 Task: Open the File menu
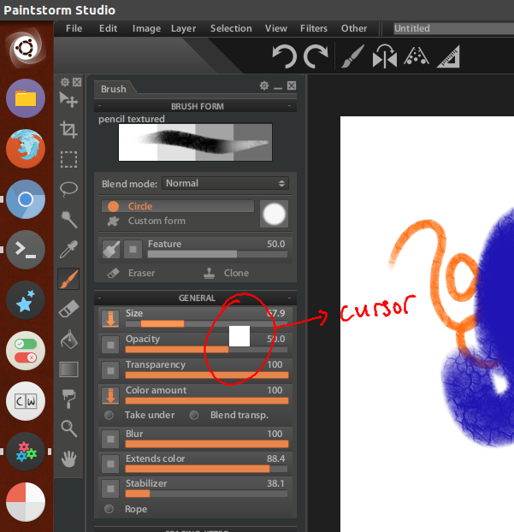[x=74, y=28]
